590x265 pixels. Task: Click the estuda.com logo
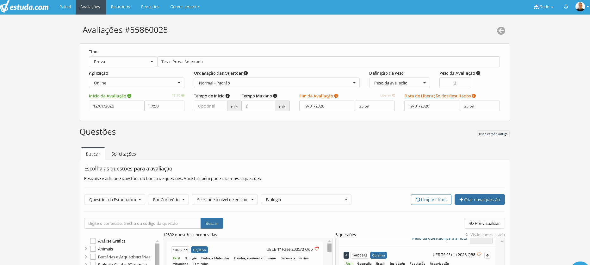pyautogui.click(x=25, y=7)
